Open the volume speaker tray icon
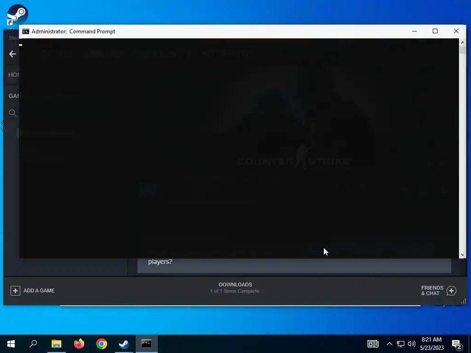This screenshot has width=471, height=353. (x=412, y=344)
